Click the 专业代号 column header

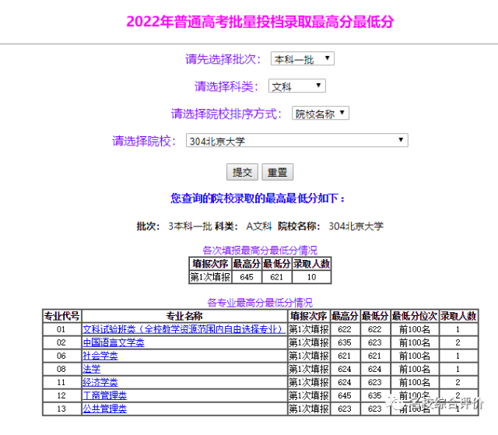pyautogui.click(x=62, y=316)
